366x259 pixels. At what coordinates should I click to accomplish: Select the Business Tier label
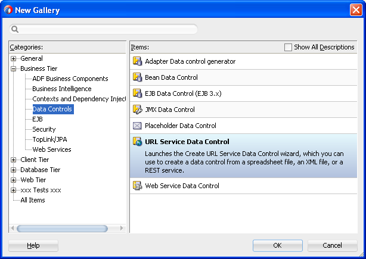(x=39, y=68)
